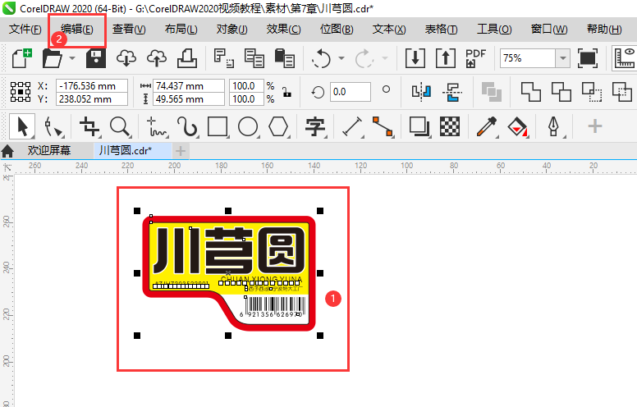The image size is (637, 407).
Task: Select the Interactive Fill tool
Action: pos(517,126)
